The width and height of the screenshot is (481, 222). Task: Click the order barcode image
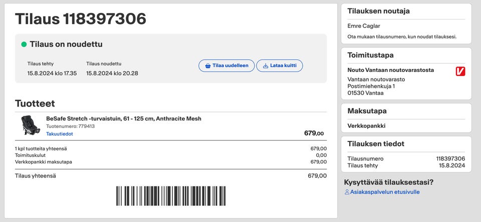click(x=171, y=196)
